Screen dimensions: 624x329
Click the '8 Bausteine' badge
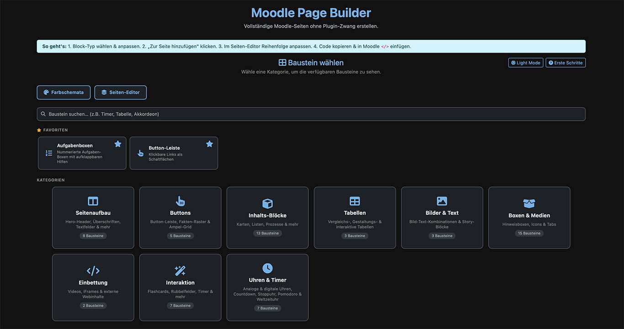pos(93,236)
